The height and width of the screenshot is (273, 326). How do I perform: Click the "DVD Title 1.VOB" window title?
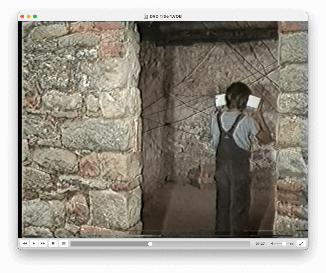coord(166,16)
